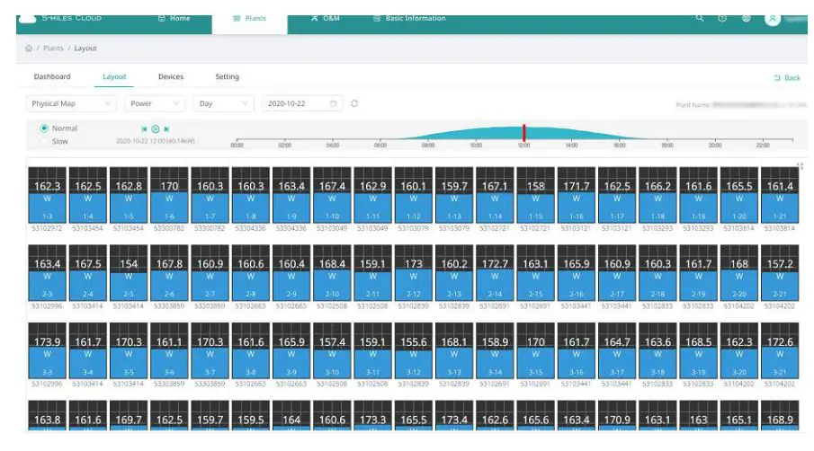Select panel 1-3 showing 162.3 W

point(48,195)
